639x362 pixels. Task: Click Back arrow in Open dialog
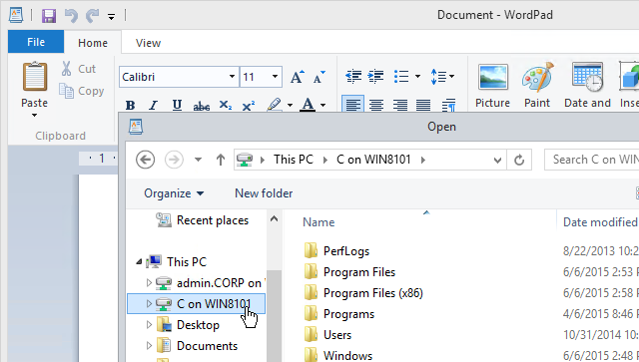pyautogui.click(x=145, y=160)
